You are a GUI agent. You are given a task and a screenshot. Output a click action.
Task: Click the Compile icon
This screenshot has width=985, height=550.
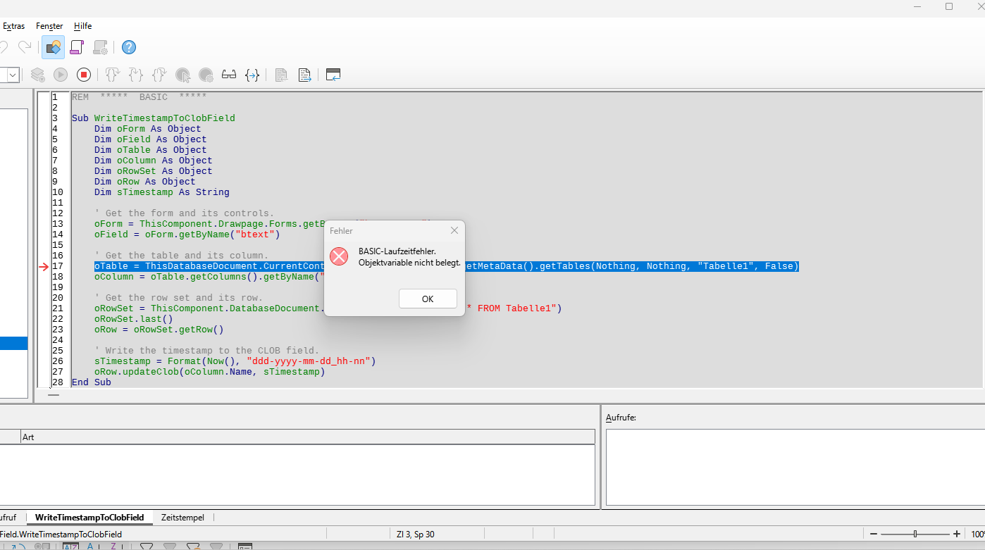tap(38, 75)
